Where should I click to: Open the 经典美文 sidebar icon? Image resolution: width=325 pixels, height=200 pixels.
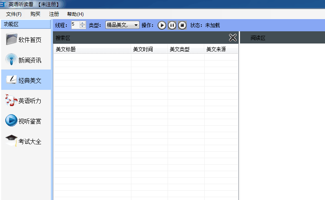(x=11, y=80)
